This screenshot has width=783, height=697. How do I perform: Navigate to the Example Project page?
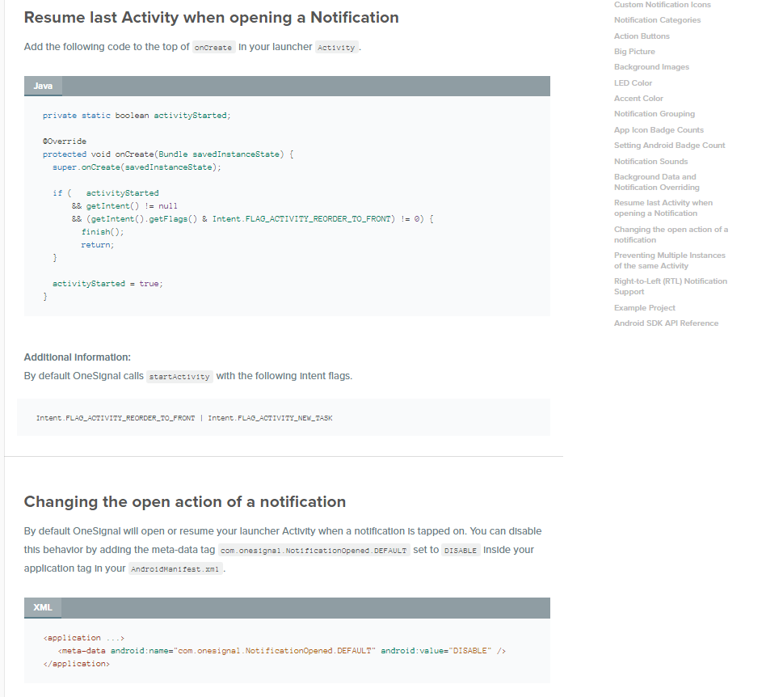pos(645,307)
